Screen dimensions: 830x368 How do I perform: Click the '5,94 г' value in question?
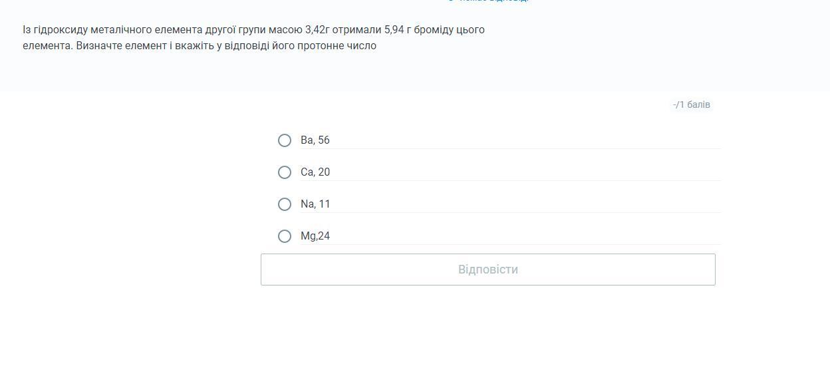(397, 30)
